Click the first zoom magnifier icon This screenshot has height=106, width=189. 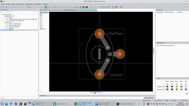pos(62,7)
